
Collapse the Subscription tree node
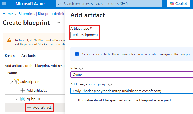coord(11,82)
